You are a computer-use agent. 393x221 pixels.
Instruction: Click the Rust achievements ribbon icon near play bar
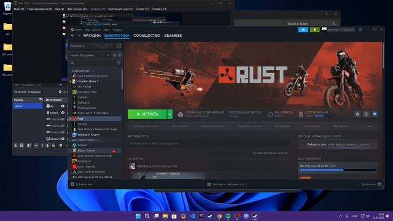(x=301, y=114)
